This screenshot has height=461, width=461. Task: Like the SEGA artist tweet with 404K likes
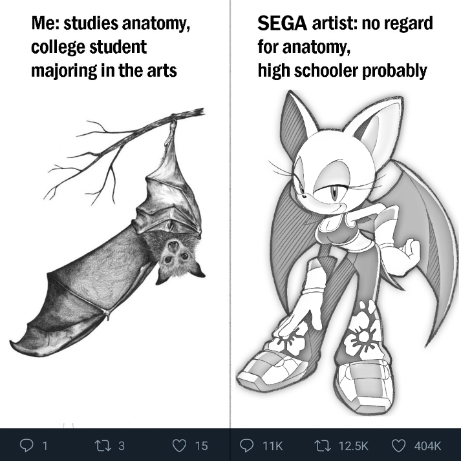[x=398, y=446]
